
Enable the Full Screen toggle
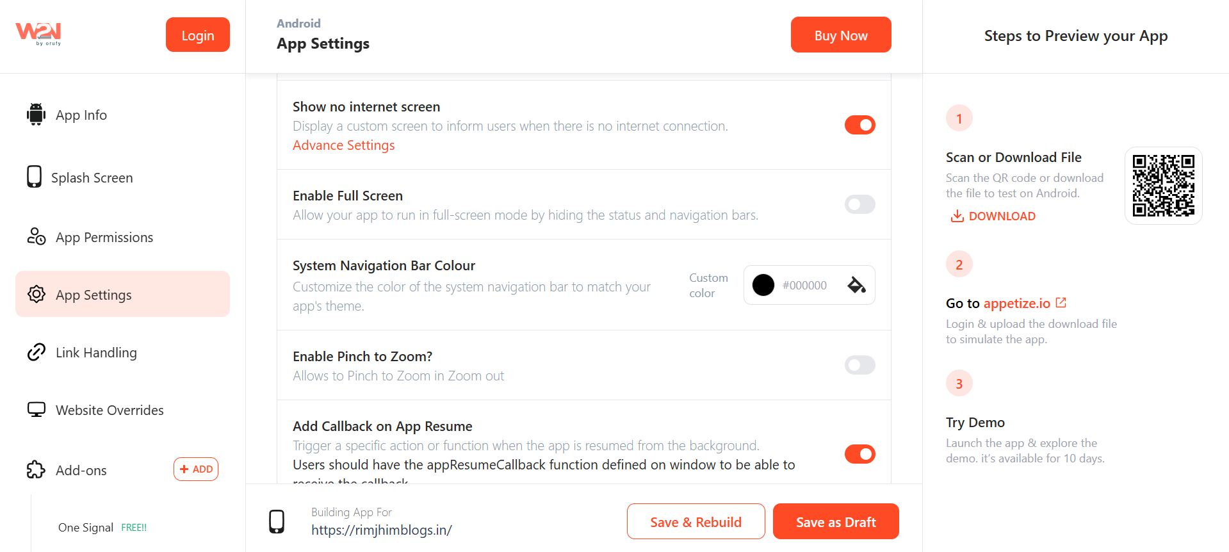click(859, 204)
